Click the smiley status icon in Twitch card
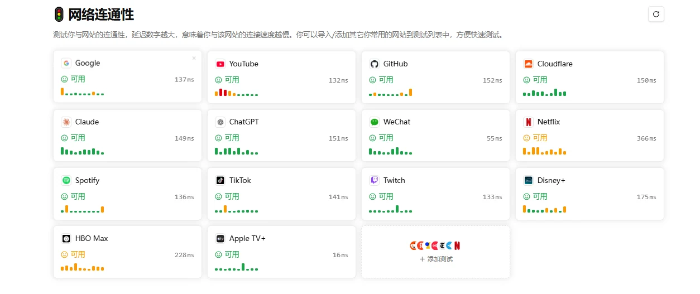700x294 pixels. click(x=372, y=196)
